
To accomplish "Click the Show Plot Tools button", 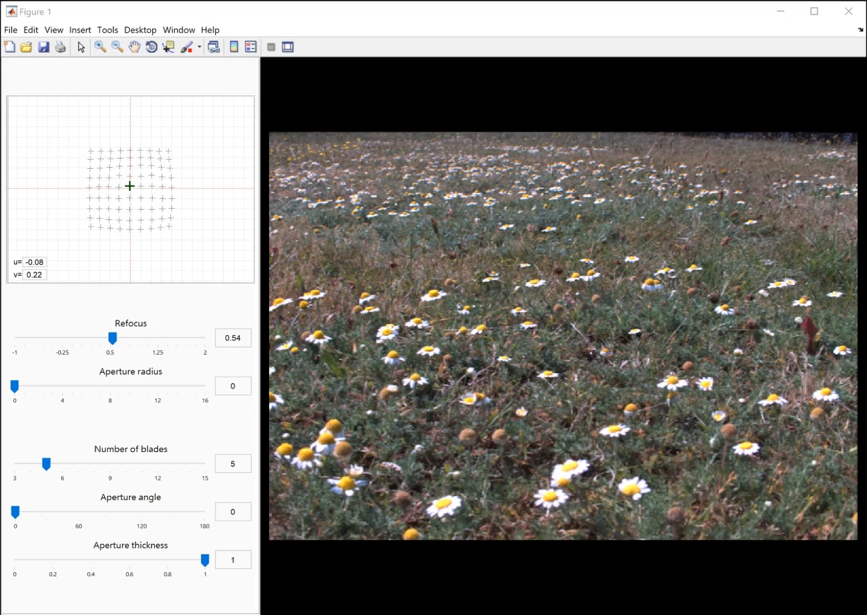I will tap(288, 47).
